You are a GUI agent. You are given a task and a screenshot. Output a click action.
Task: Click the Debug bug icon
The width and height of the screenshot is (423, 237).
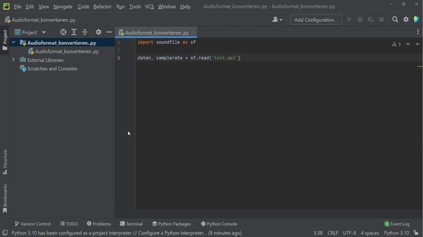click(360, 19)
